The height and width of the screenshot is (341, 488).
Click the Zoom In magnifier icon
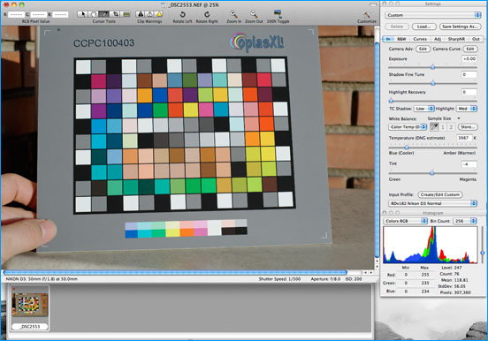tap(233, 14)
